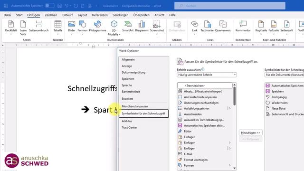
Task: Click the new file icon in title bar
Action: coord(83,6)
